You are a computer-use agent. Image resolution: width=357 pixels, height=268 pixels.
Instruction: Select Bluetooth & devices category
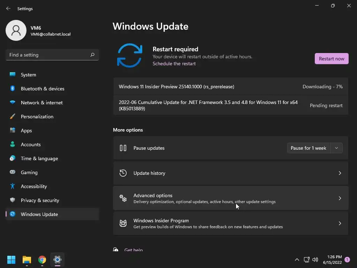[52, 89]
